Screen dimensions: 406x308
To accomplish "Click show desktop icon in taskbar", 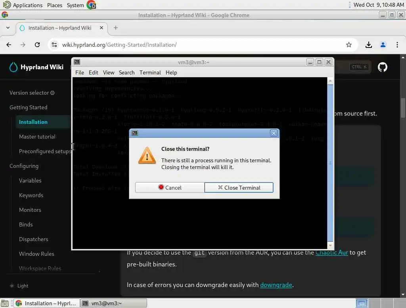I will [x=5, y=303].
